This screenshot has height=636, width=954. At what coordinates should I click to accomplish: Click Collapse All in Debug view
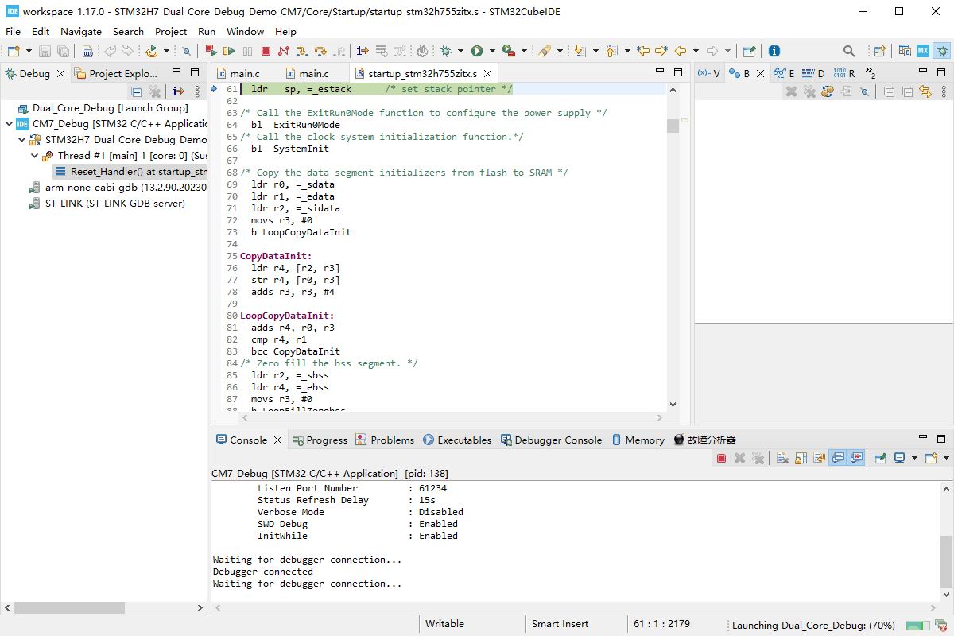click(137, 91)
